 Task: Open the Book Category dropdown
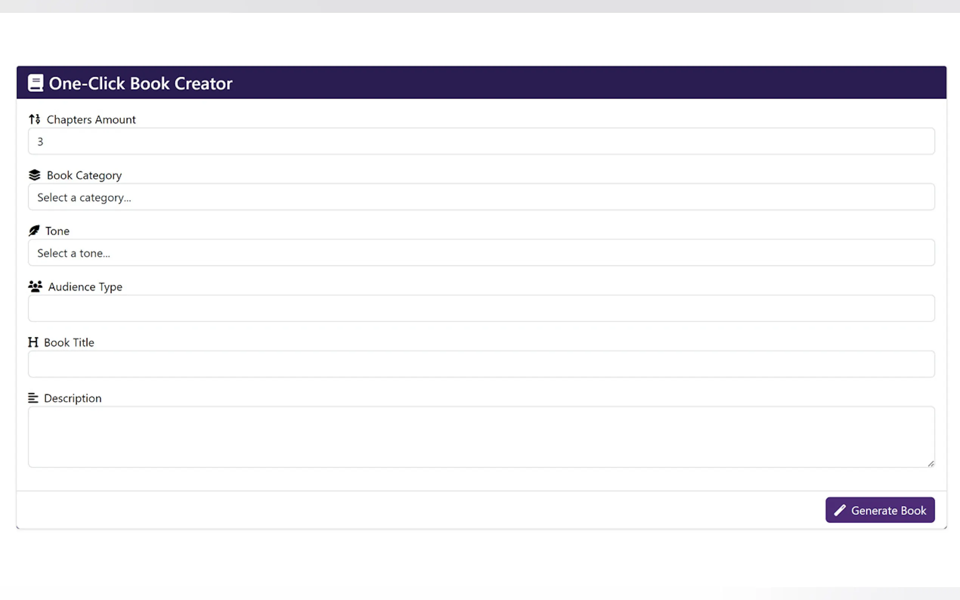click(481, 197)
